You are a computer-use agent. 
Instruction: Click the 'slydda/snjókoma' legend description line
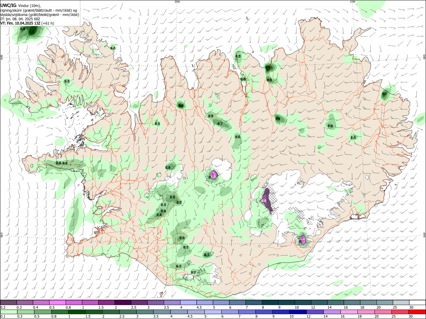tap(40, 15)
